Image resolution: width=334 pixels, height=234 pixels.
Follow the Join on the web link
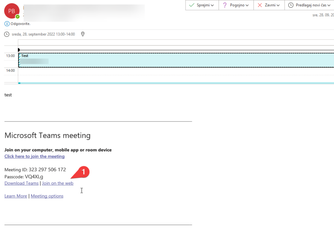pyautogui.click(x=58, y=183)
